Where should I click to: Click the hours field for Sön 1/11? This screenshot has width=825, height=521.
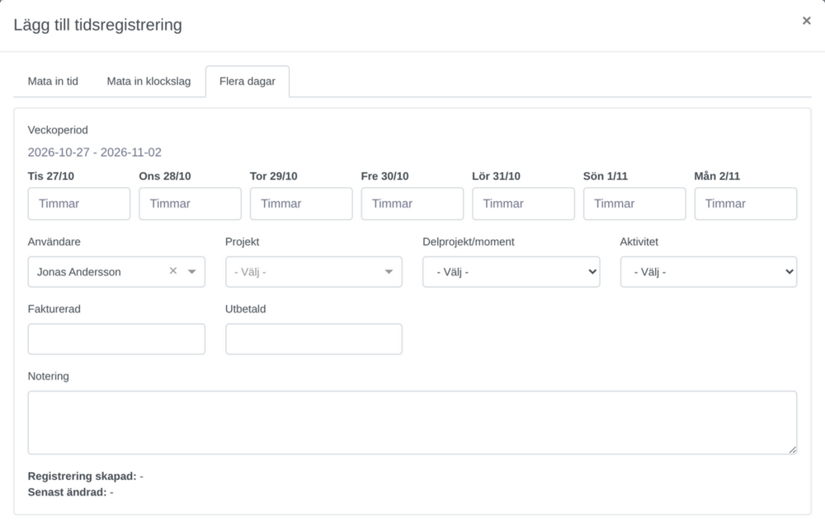(634, 204)
